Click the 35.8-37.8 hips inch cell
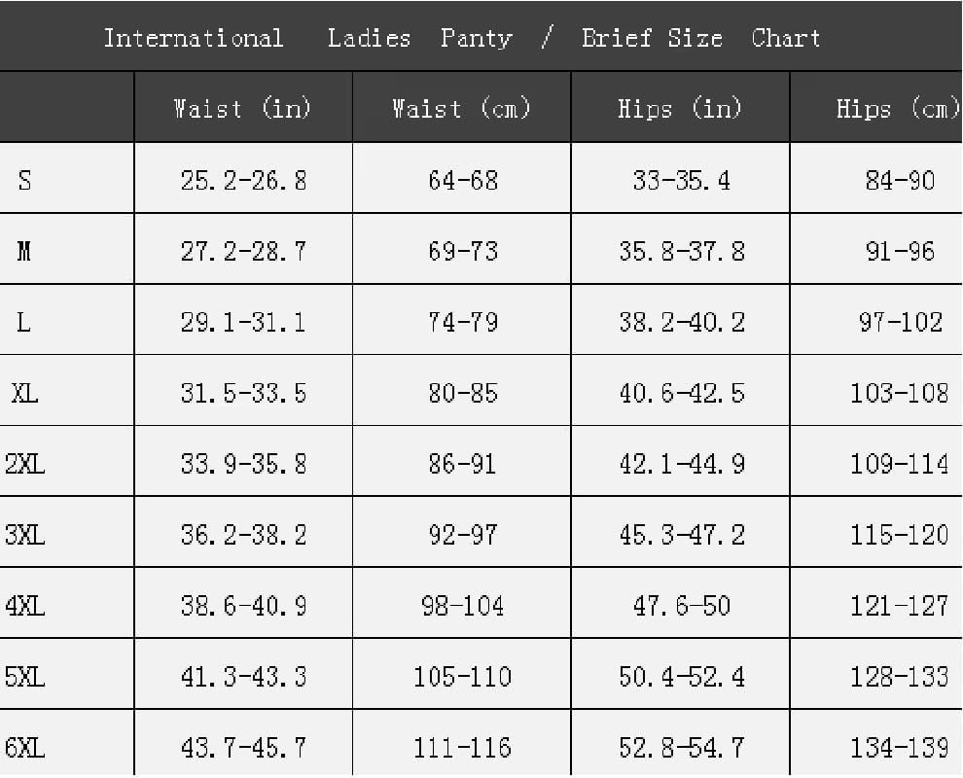 [682, 251]
